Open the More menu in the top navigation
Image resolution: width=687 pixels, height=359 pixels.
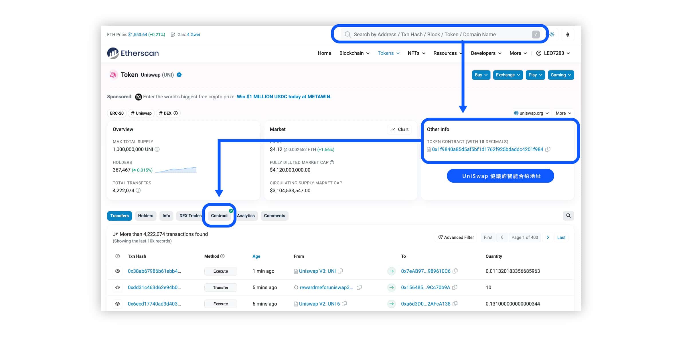(x=518, y=53)
